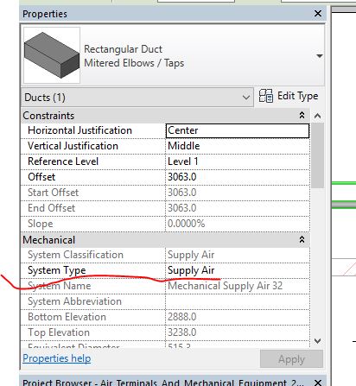The width and height of the screenshot is (356, 386).
Task: Click the System Classification label
Action: click(x=75, y=255)
